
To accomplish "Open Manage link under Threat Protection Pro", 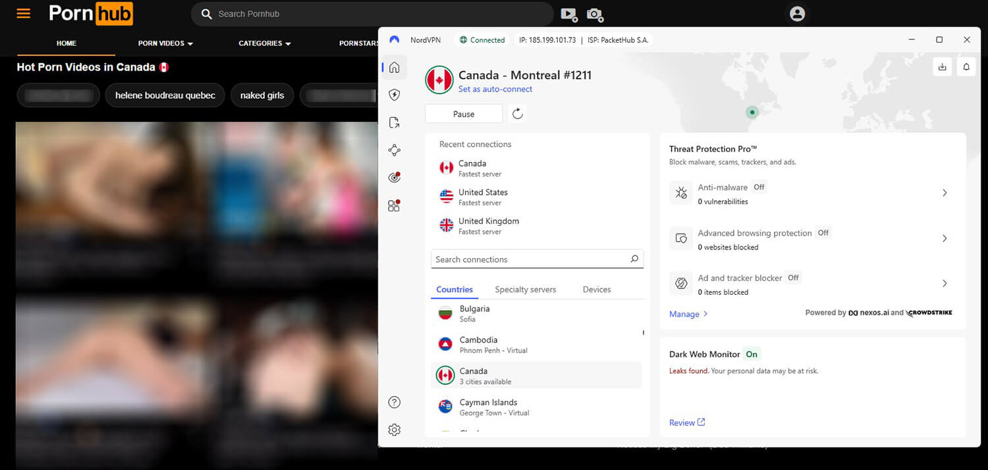I will [x=688, y=314].
